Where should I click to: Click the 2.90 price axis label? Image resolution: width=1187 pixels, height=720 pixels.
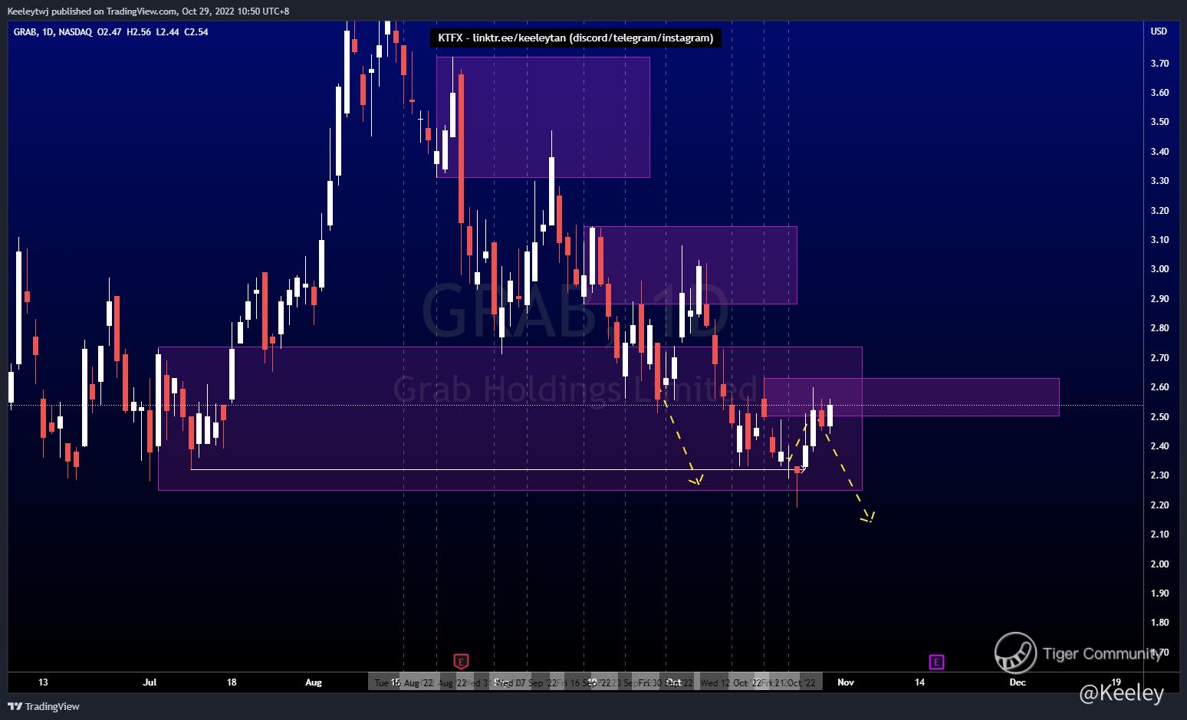pyautogui.click(x=1159, y=299)
